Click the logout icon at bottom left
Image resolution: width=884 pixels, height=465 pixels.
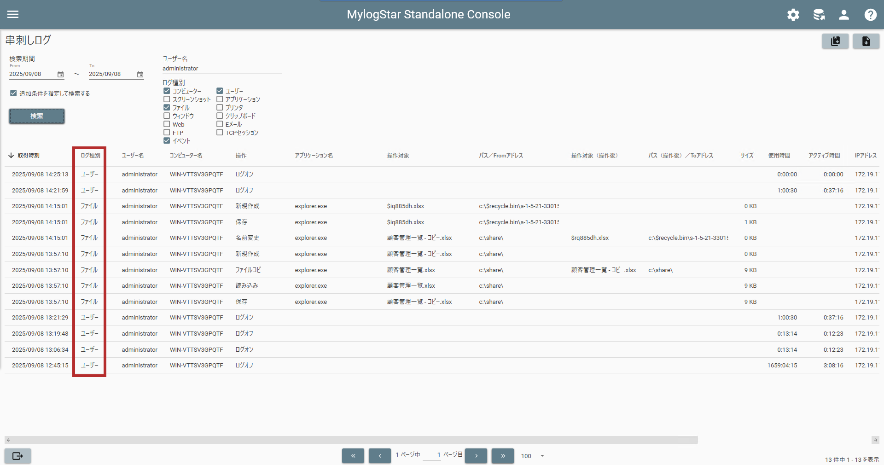click(x=17, y=456)
